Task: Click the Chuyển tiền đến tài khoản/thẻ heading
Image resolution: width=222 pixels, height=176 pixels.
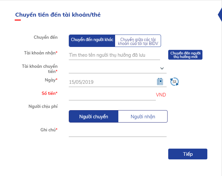Action: click(58, 15)
